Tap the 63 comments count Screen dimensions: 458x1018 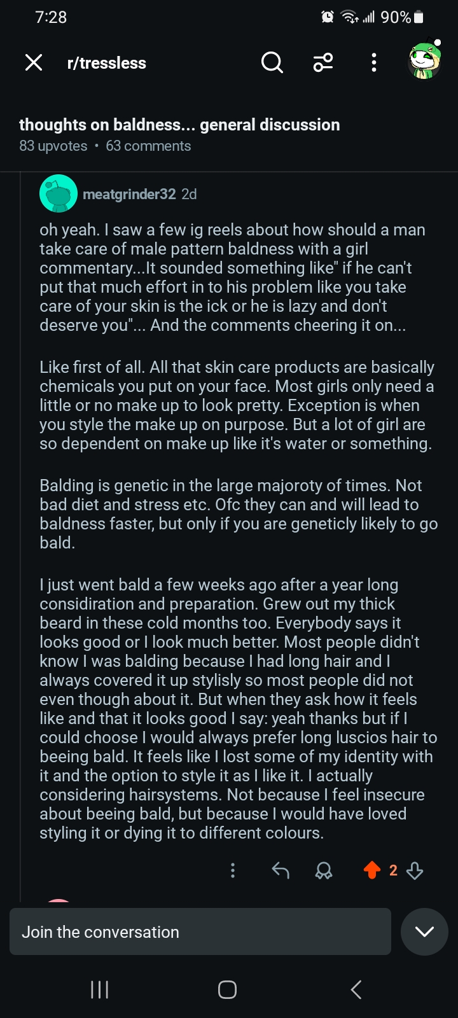[148, 146]
